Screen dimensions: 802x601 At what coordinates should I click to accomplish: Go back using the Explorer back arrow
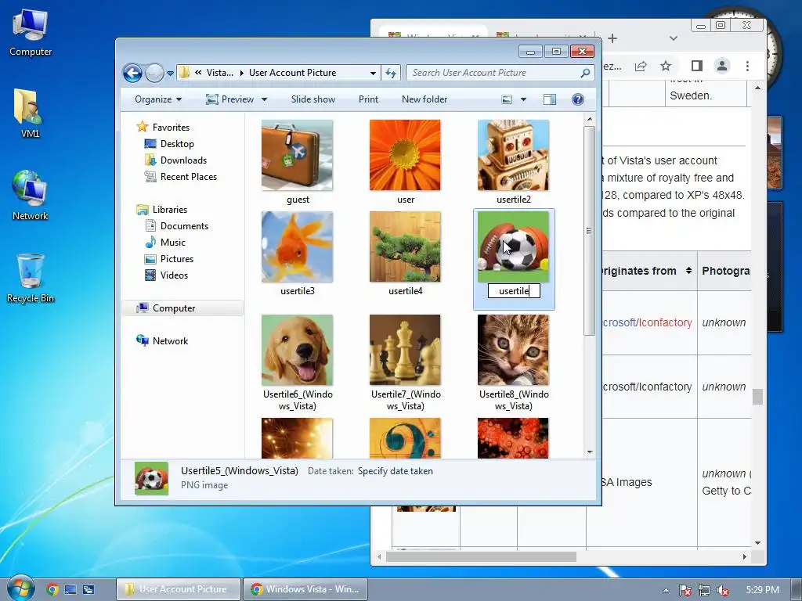tap(132, 73)
